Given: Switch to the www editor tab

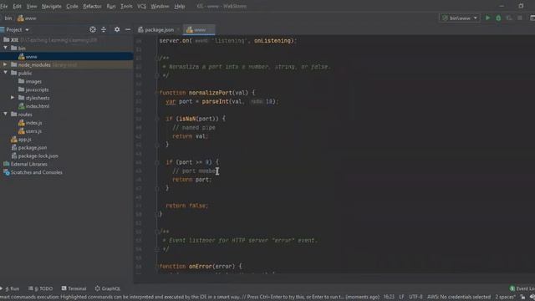Looking at the screenshot, I should 199,30.
